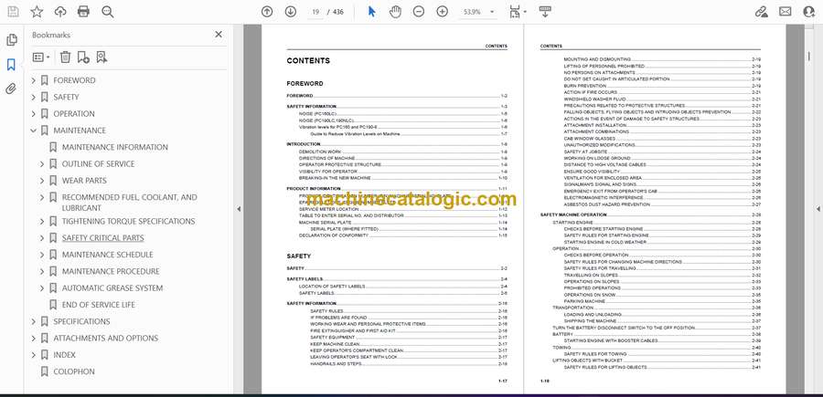Click the upload to cloud icon

pyautogui.click(x=60, y=12)
